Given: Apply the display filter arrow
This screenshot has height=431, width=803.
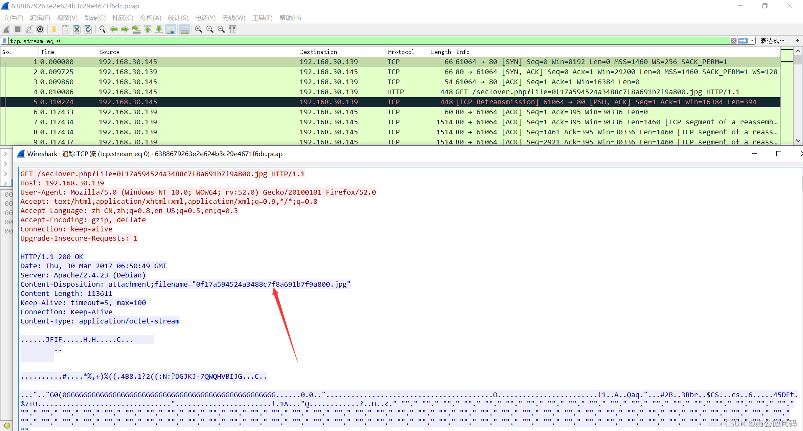Looking at the screenshot, I should tap(743, 41).
